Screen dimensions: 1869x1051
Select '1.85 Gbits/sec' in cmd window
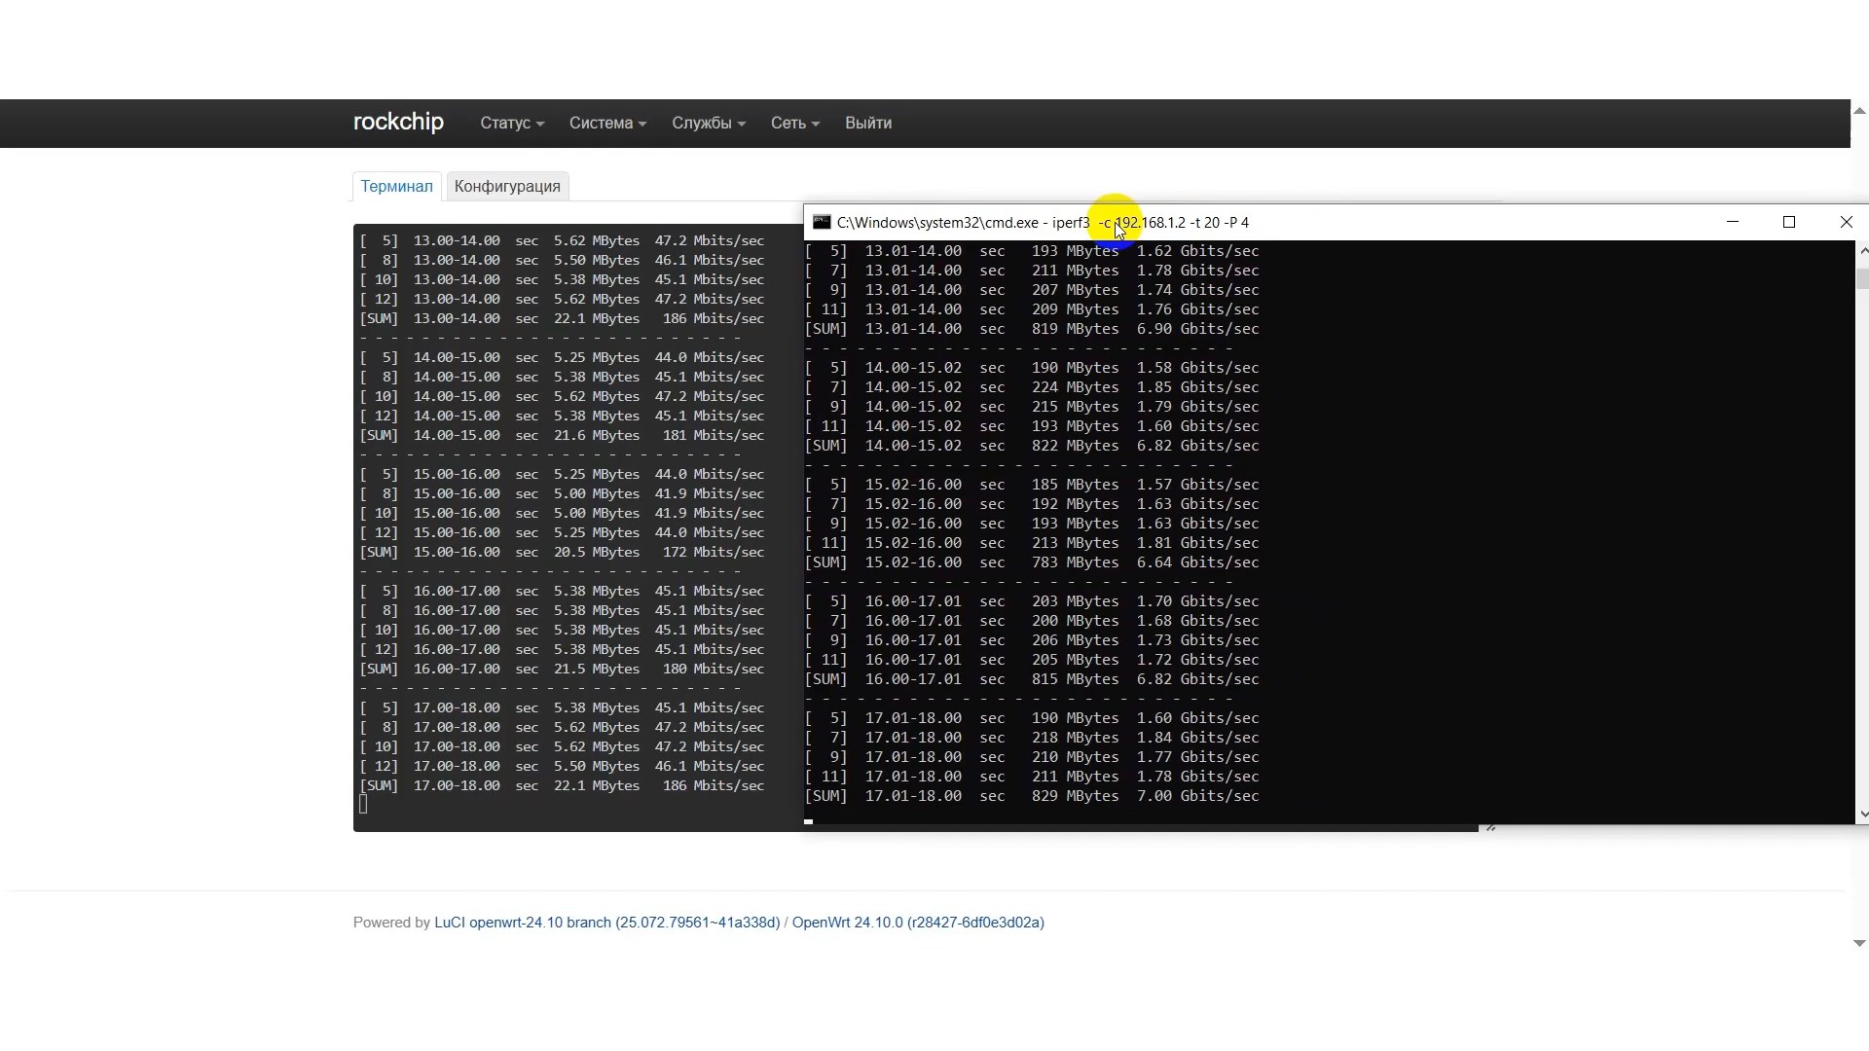pos(1198,387)
